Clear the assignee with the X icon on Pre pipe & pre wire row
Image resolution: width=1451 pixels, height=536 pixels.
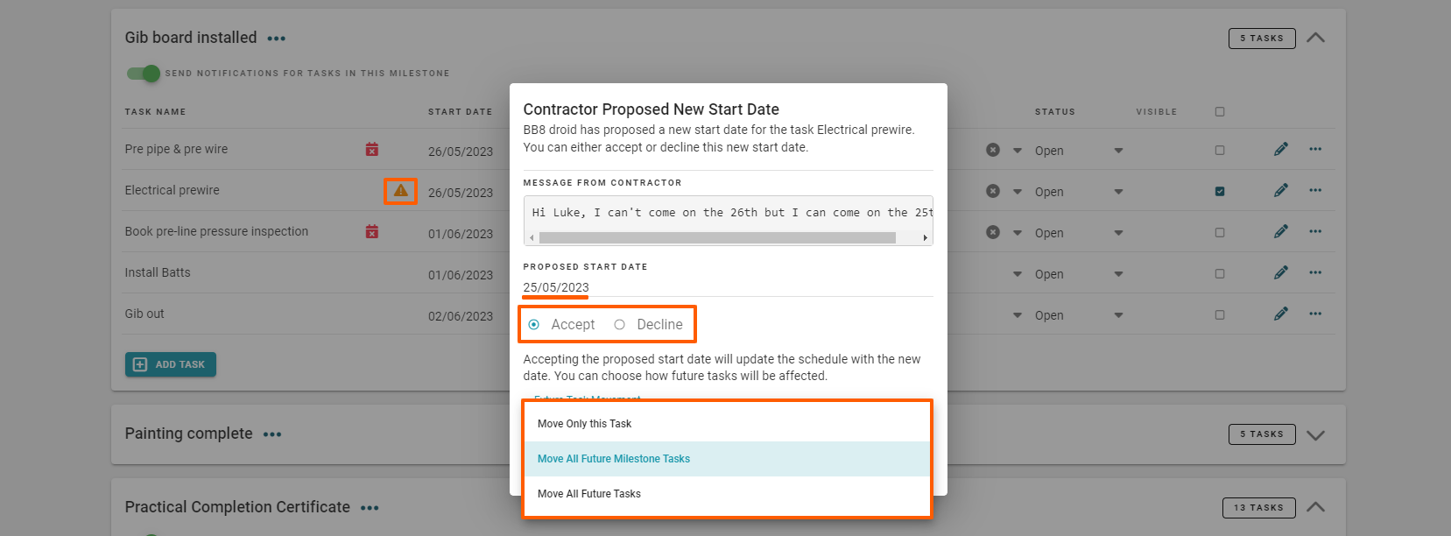pyautogui.click(x=992, y=150)
